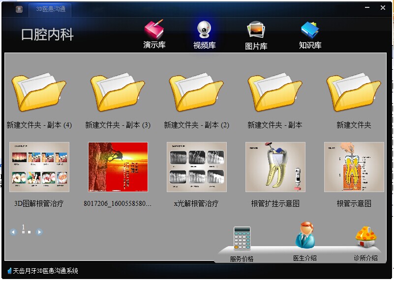Screen dimensions: 394x281
Task: Go to previous page arrow
Action: pyautogui.click(x=13, y=232)
